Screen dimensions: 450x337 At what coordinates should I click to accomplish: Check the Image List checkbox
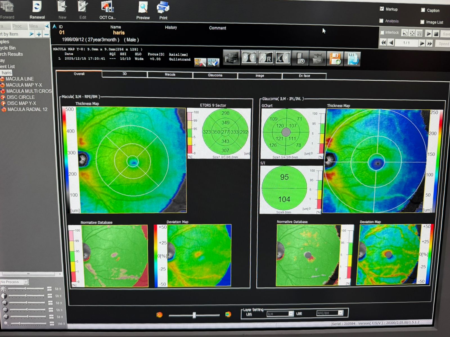[422, 22]
